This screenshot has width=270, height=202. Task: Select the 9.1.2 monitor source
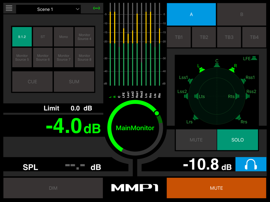coord(22,37)
